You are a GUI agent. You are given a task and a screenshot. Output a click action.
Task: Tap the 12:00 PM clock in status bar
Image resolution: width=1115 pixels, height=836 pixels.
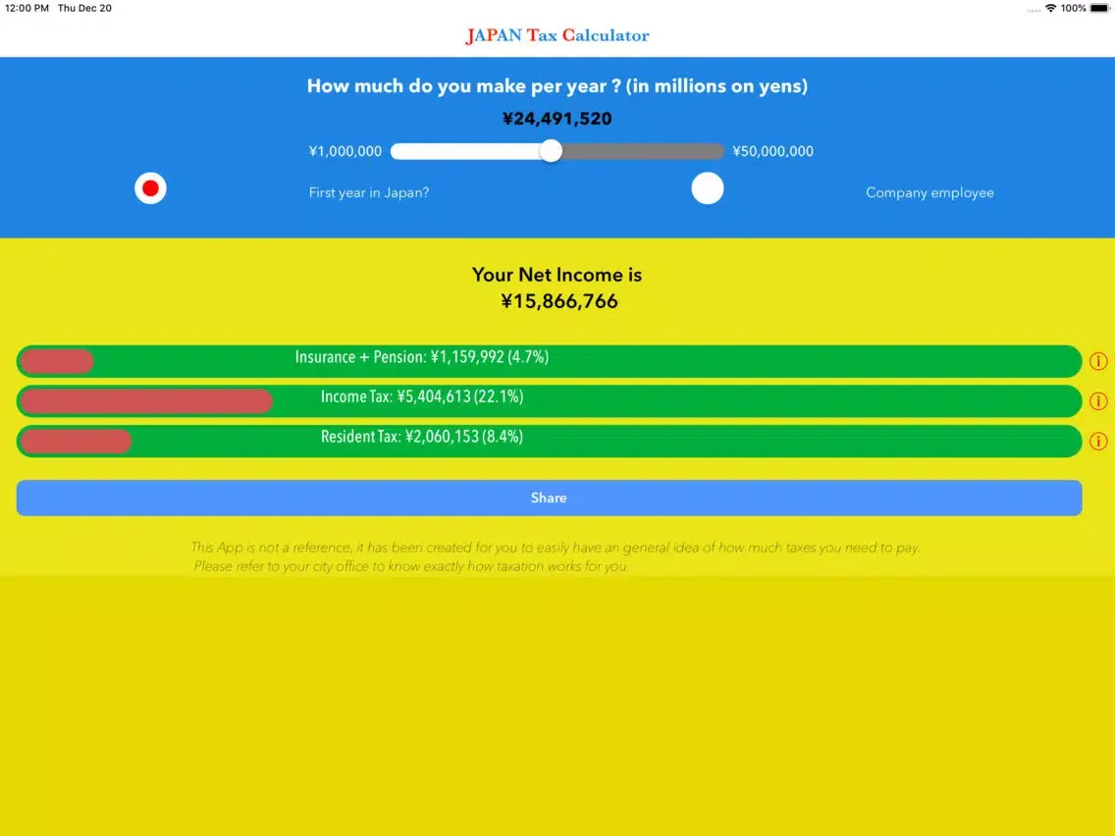pos(27,9)
